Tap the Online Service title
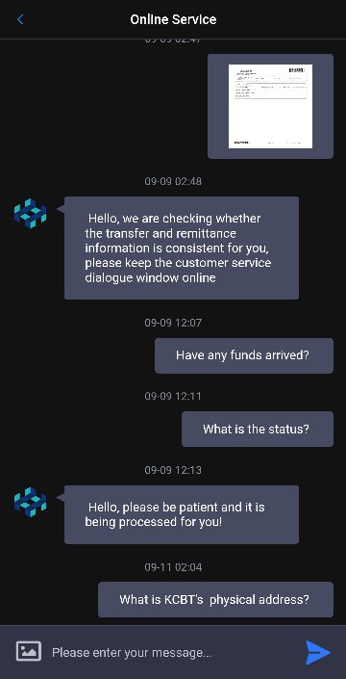This screenshot has width=346, height=679. coord(173,19)
